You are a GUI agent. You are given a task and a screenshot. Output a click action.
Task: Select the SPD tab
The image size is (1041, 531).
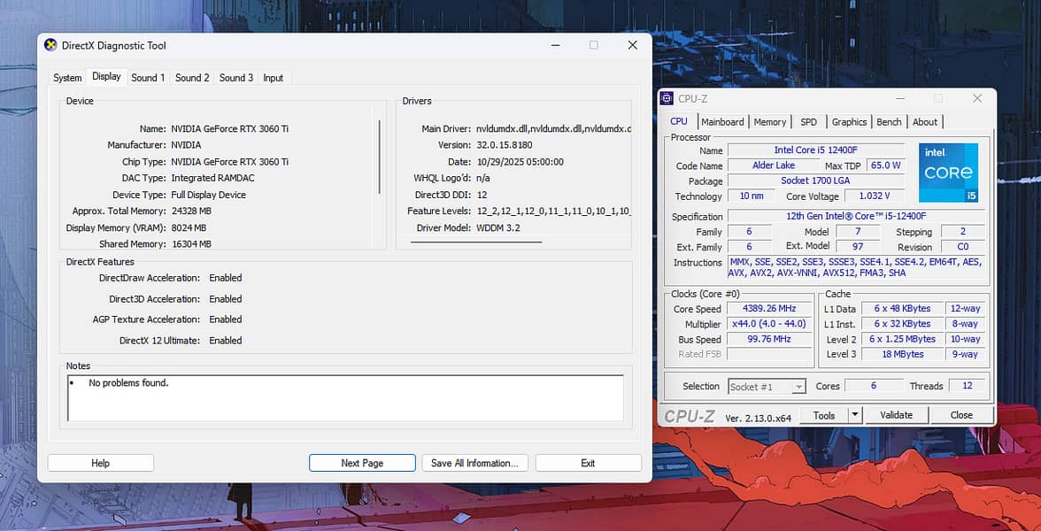point(808,122)
